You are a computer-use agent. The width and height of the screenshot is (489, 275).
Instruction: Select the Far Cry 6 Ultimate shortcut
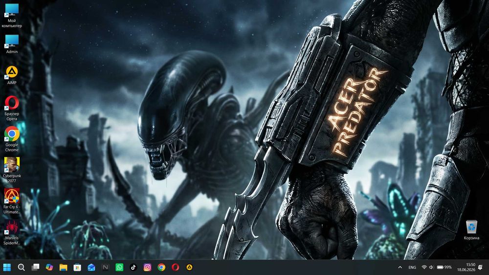12,201
